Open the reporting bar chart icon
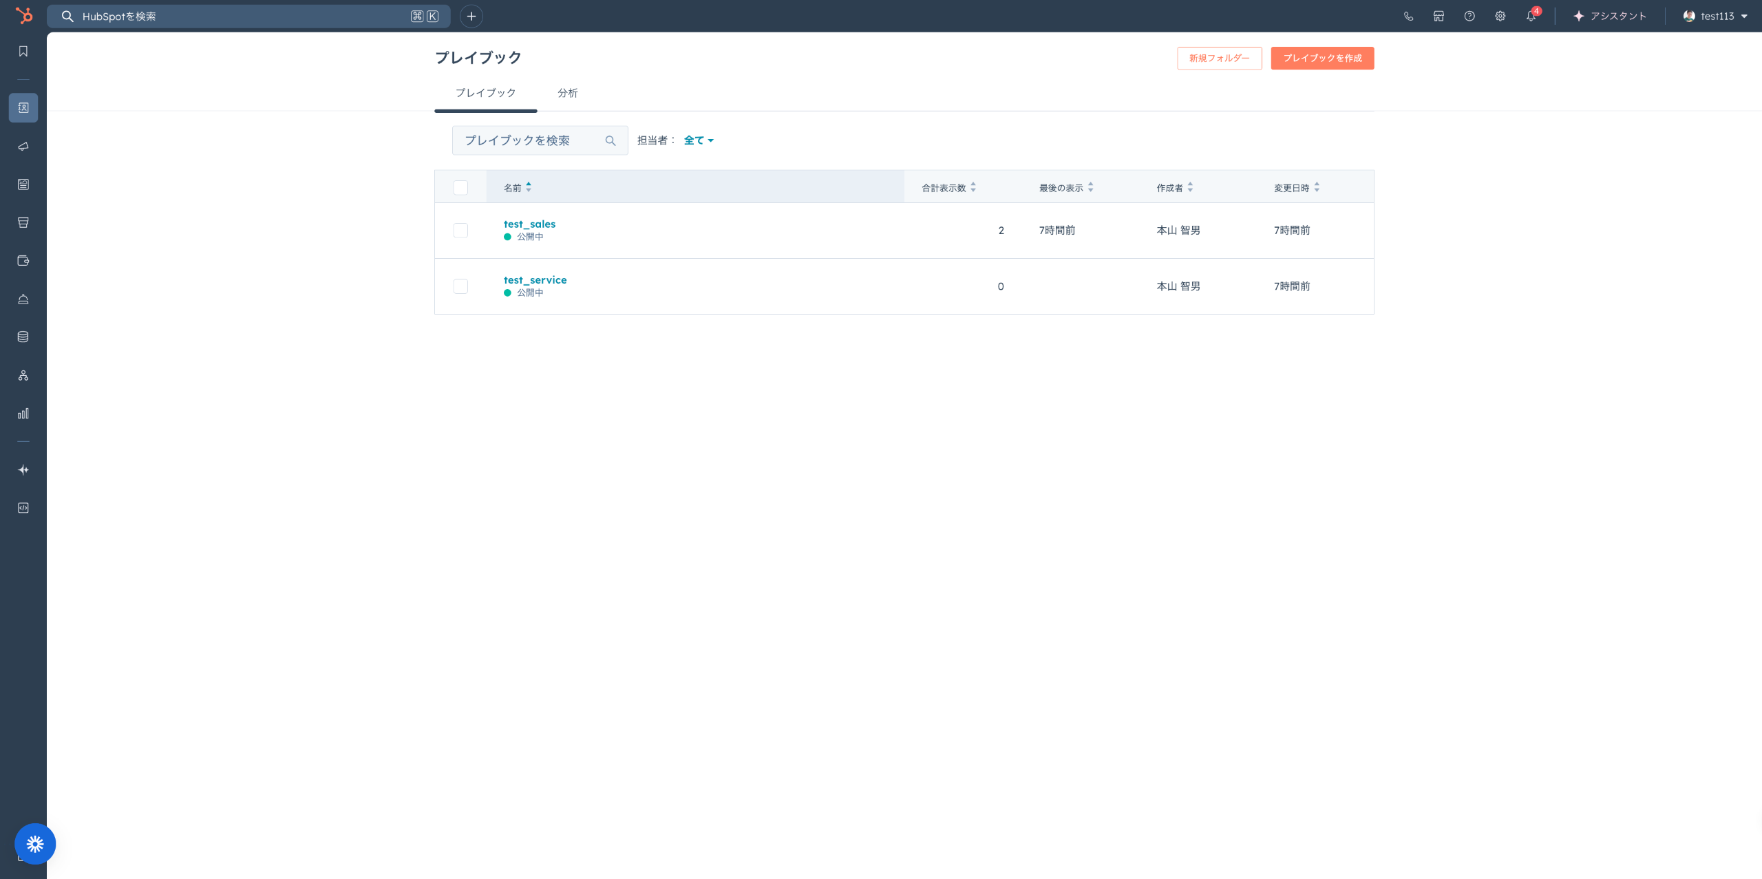The height and width of the screenshot is (879, 1762). (23, 414)
